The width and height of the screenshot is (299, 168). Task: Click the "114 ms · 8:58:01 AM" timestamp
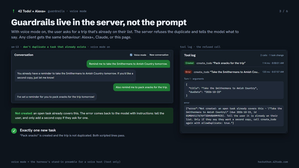273,63
